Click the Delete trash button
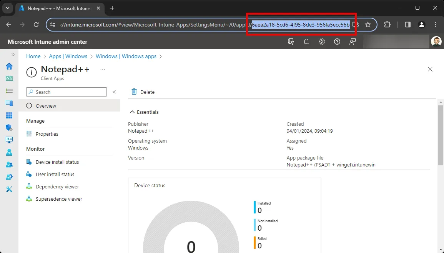Image resolution: width=444 pixels, height=253 pixels. tap(143, 92)
